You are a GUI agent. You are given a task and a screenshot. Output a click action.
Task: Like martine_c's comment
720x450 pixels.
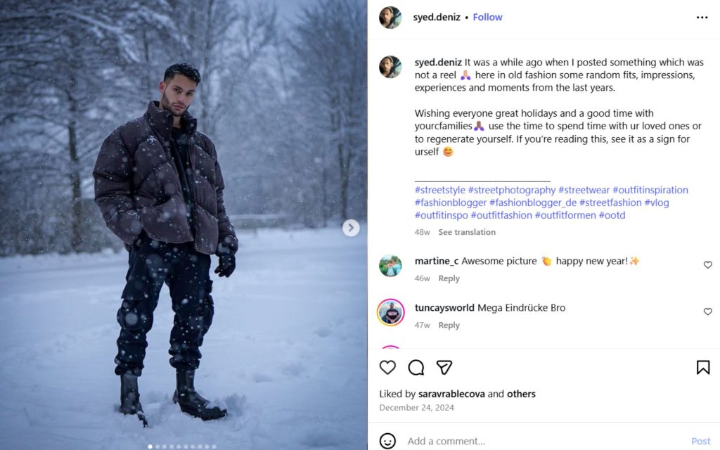(707, 265)
